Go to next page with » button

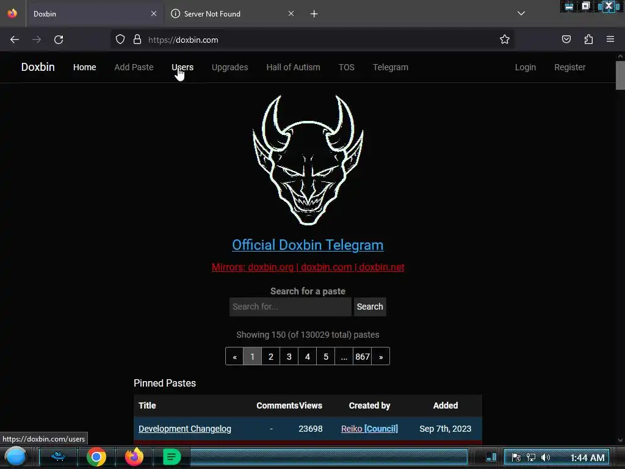381,357
